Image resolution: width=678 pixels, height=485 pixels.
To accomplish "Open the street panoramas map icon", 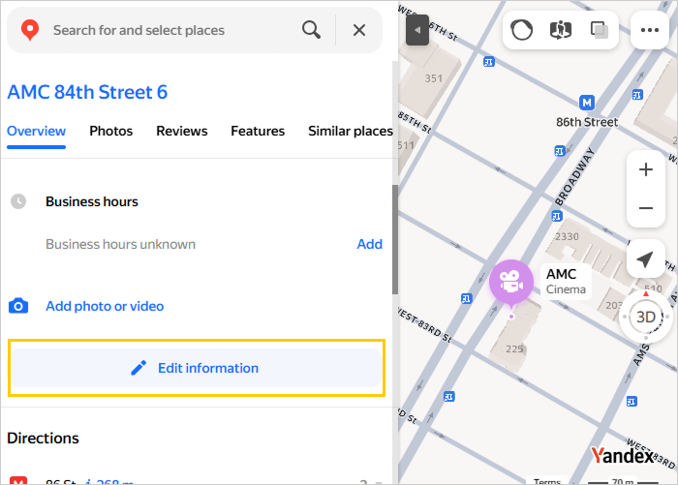I will pos(561,30).
